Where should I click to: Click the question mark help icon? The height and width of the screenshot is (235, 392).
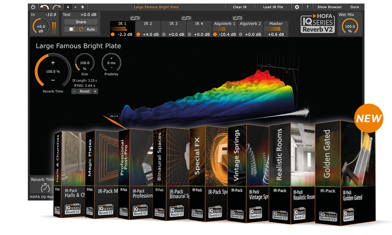[x=307, y=7]
